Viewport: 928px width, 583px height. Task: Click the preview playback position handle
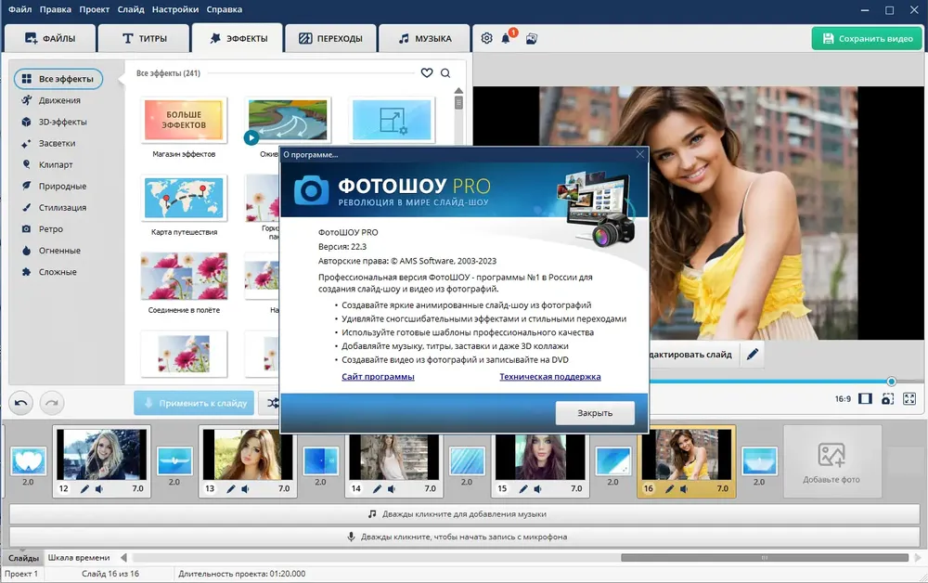click(x=891, y=382)
